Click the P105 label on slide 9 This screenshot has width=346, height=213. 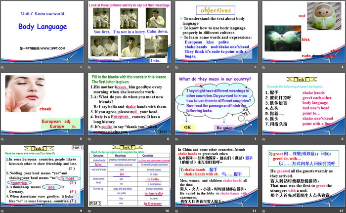(77, 148)
